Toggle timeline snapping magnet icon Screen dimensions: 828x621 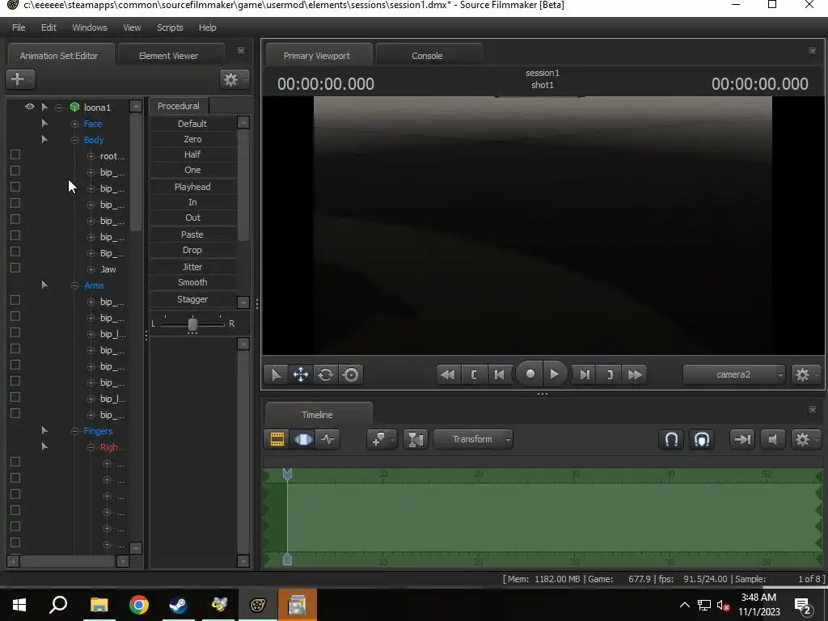point(671,439)
